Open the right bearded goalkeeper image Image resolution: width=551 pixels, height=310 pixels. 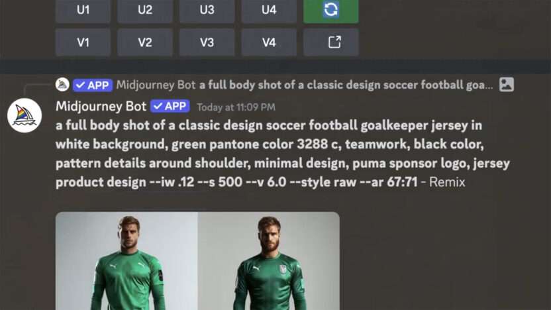[x=268, y=261]
